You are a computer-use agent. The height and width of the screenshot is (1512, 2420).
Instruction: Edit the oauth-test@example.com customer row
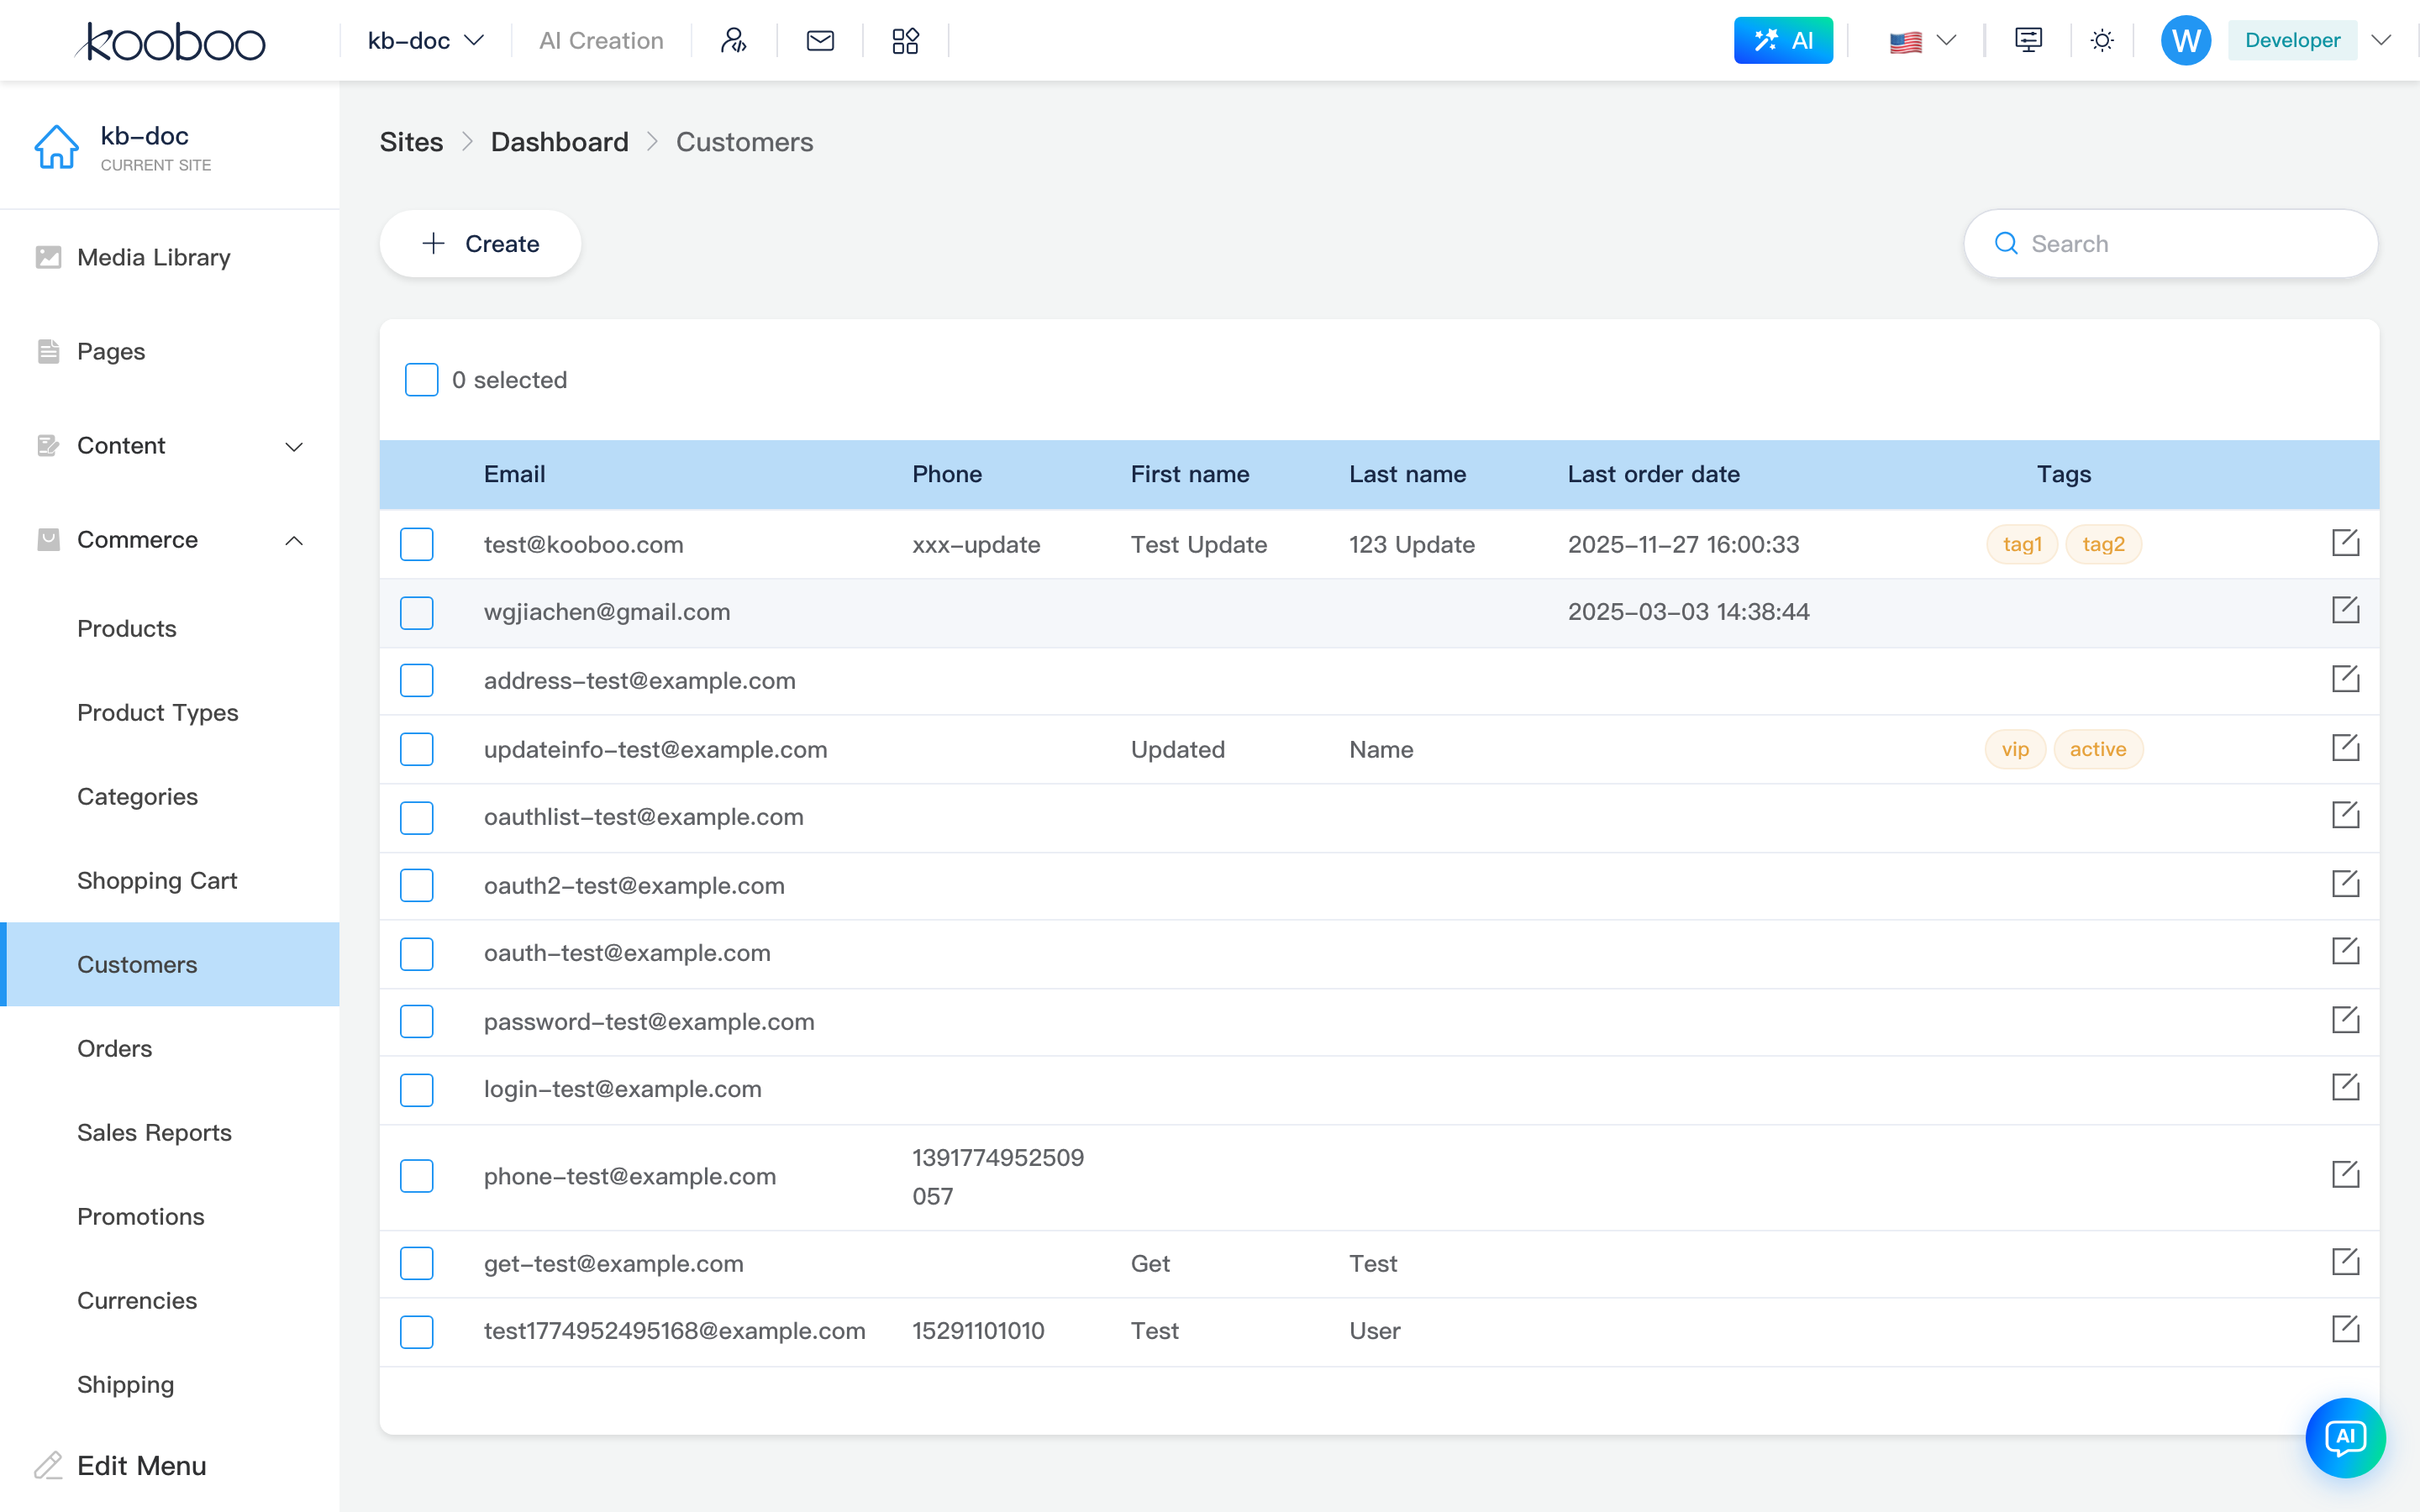2345,951
